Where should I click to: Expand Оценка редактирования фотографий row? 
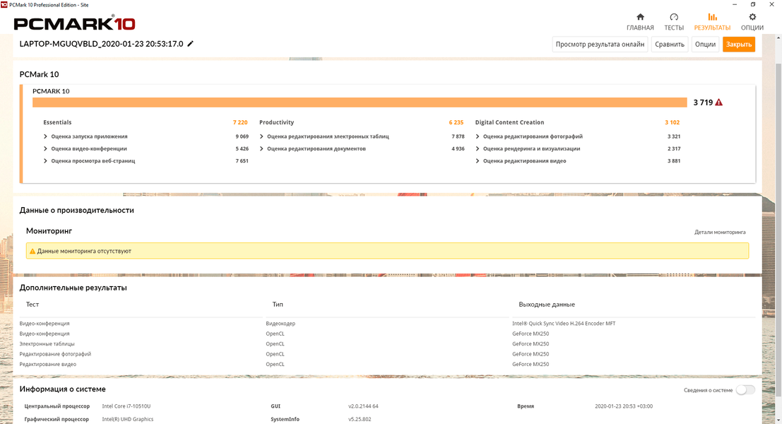click(x=478, y=136)
